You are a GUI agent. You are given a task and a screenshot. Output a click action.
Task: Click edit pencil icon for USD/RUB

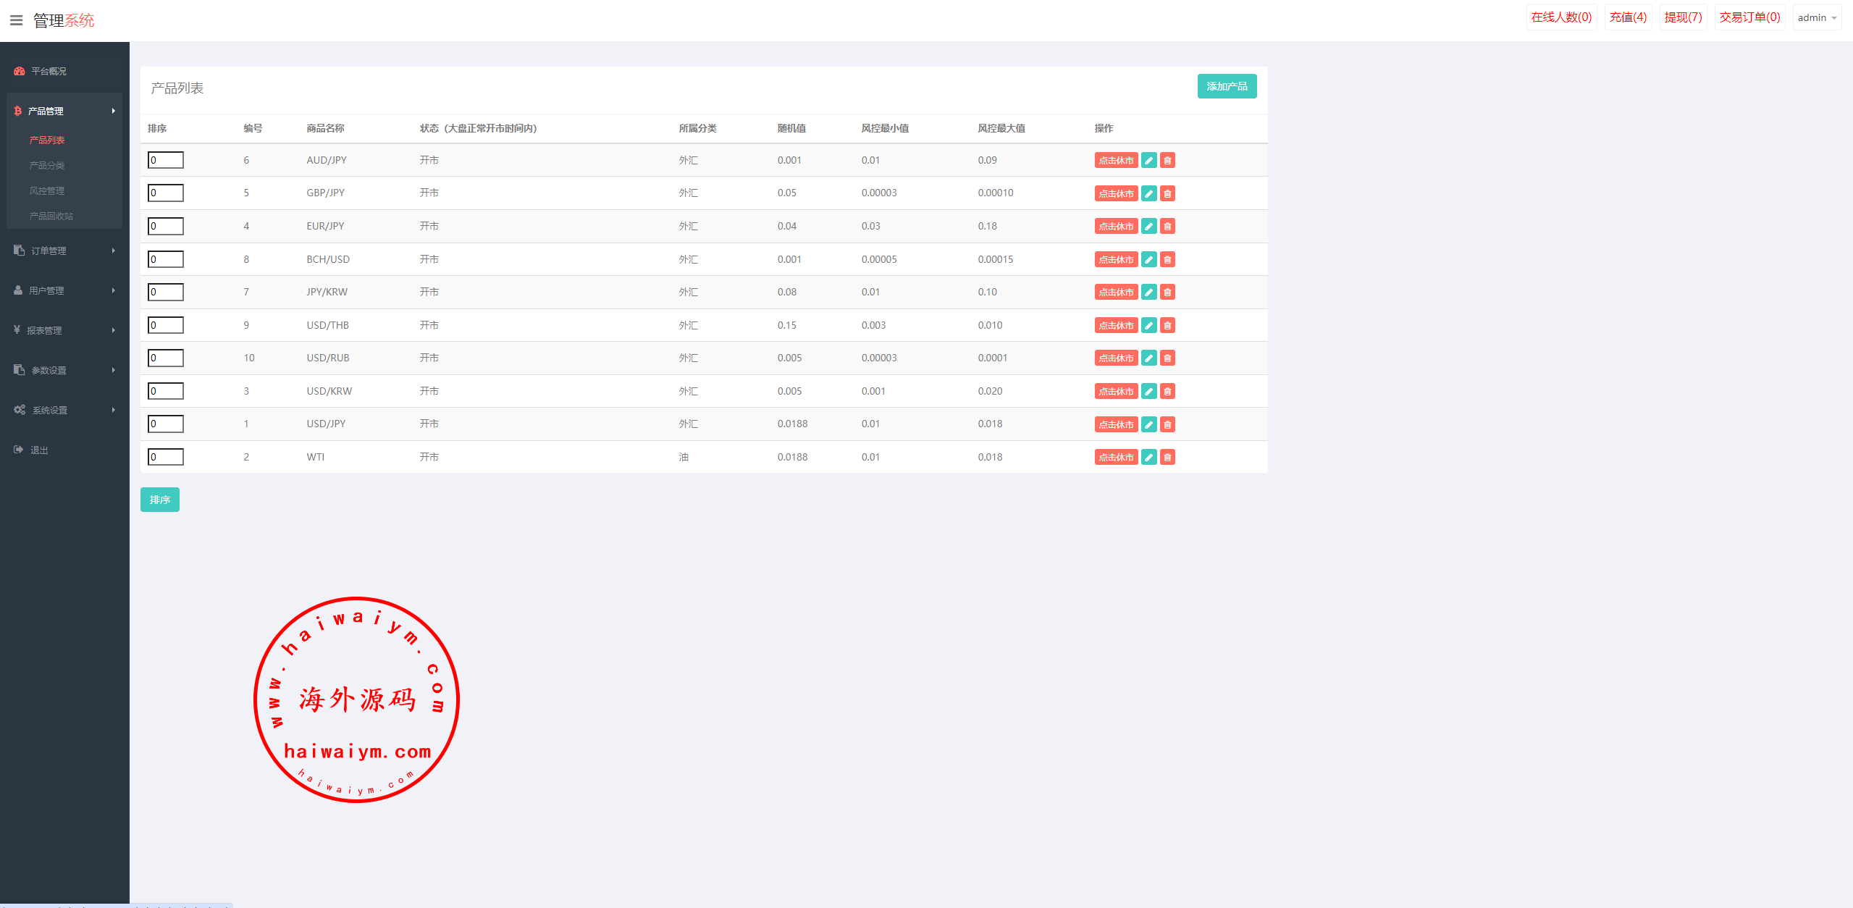1148,358
